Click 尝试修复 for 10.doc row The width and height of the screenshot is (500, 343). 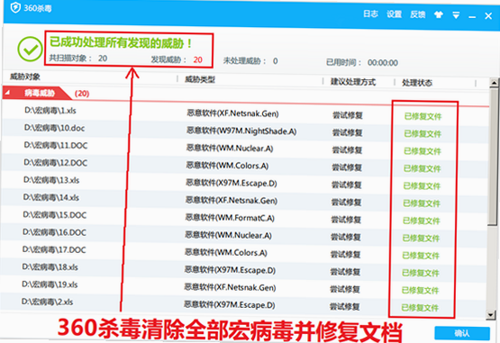coord(347,132)
